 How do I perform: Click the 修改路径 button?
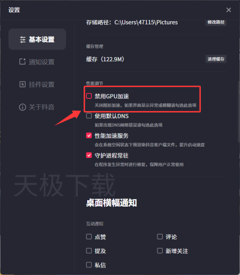(216, 22)
